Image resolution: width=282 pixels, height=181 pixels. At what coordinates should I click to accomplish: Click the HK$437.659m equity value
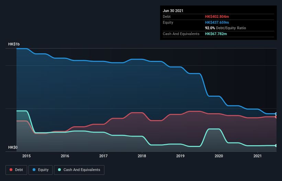pos(217,22)
